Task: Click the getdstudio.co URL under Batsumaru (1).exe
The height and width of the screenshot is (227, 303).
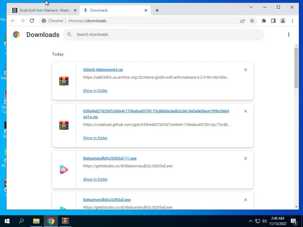Action: click(x=128, y=166)
